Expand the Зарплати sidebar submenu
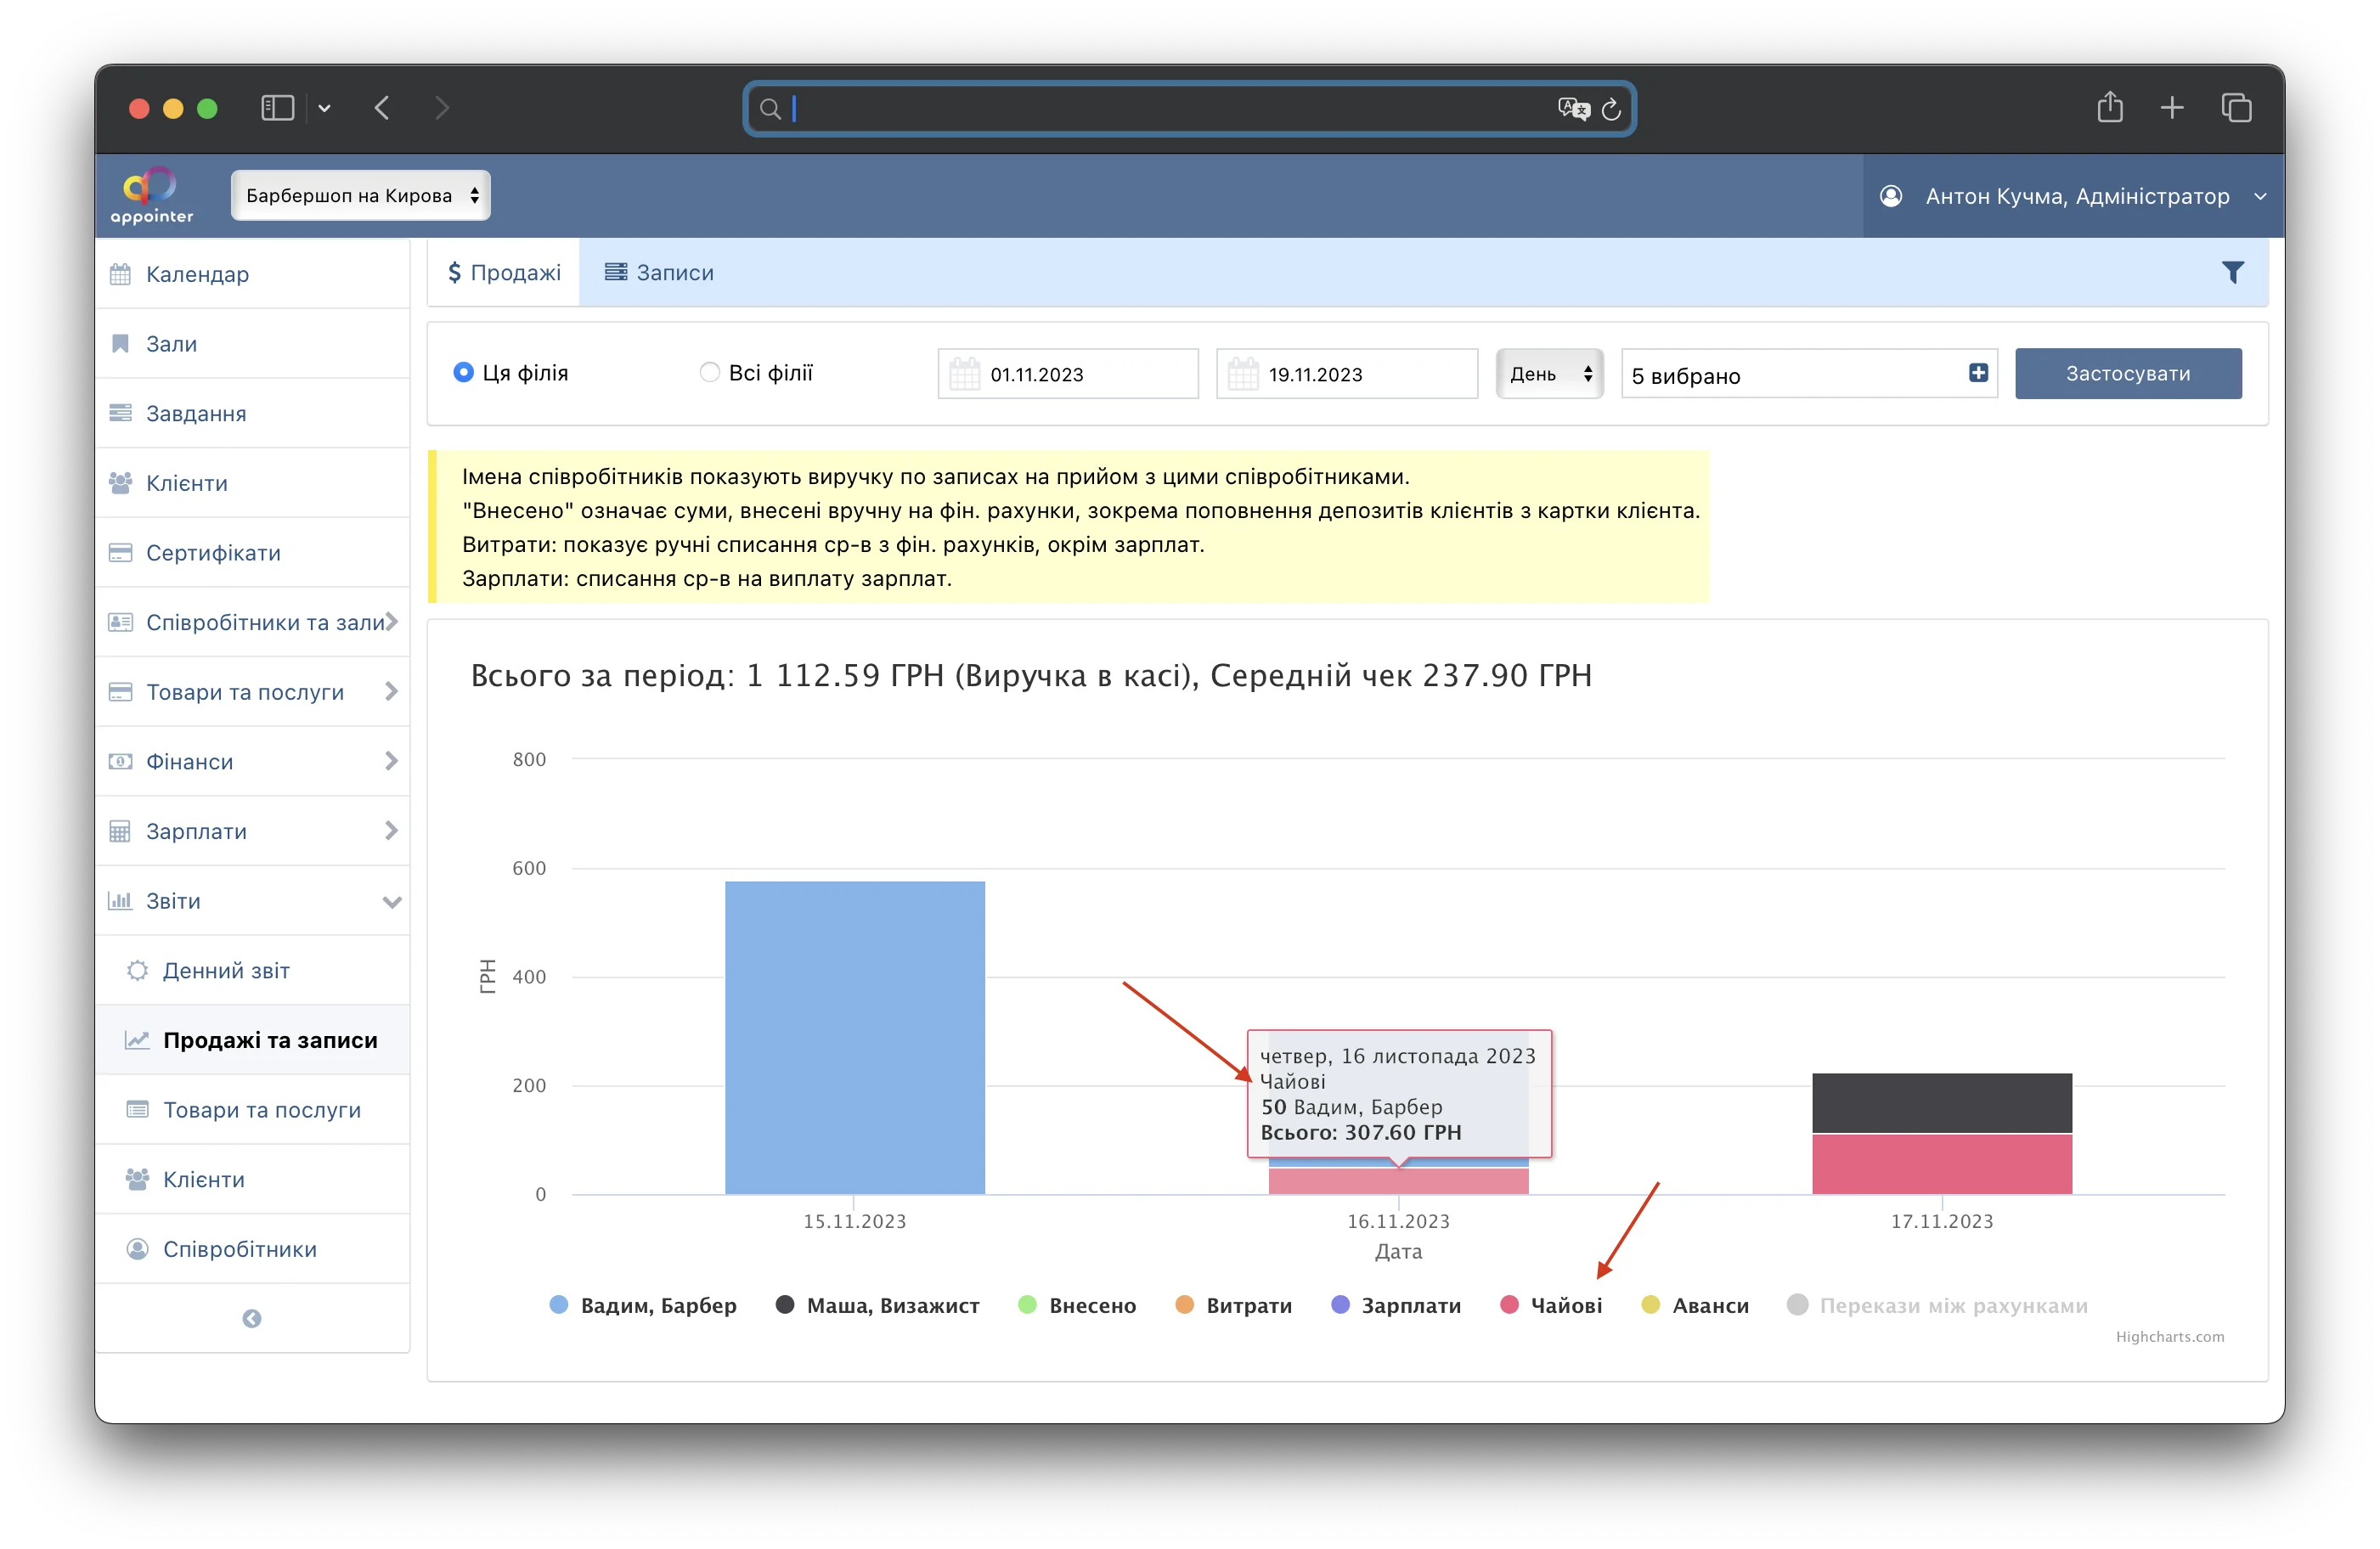The width and height of the screenshot is (2380, 1549). click(252, 831)
